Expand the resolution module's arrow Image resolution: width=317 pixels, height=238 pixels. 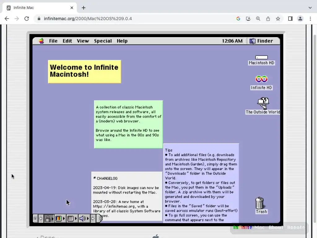click(76, 218)
